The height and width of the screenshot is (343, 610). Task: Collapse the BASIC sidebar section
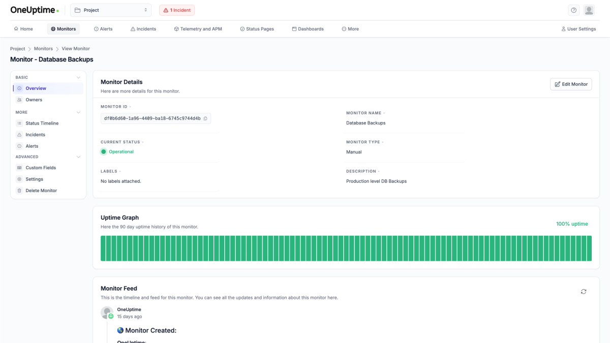tap(78, 78)
